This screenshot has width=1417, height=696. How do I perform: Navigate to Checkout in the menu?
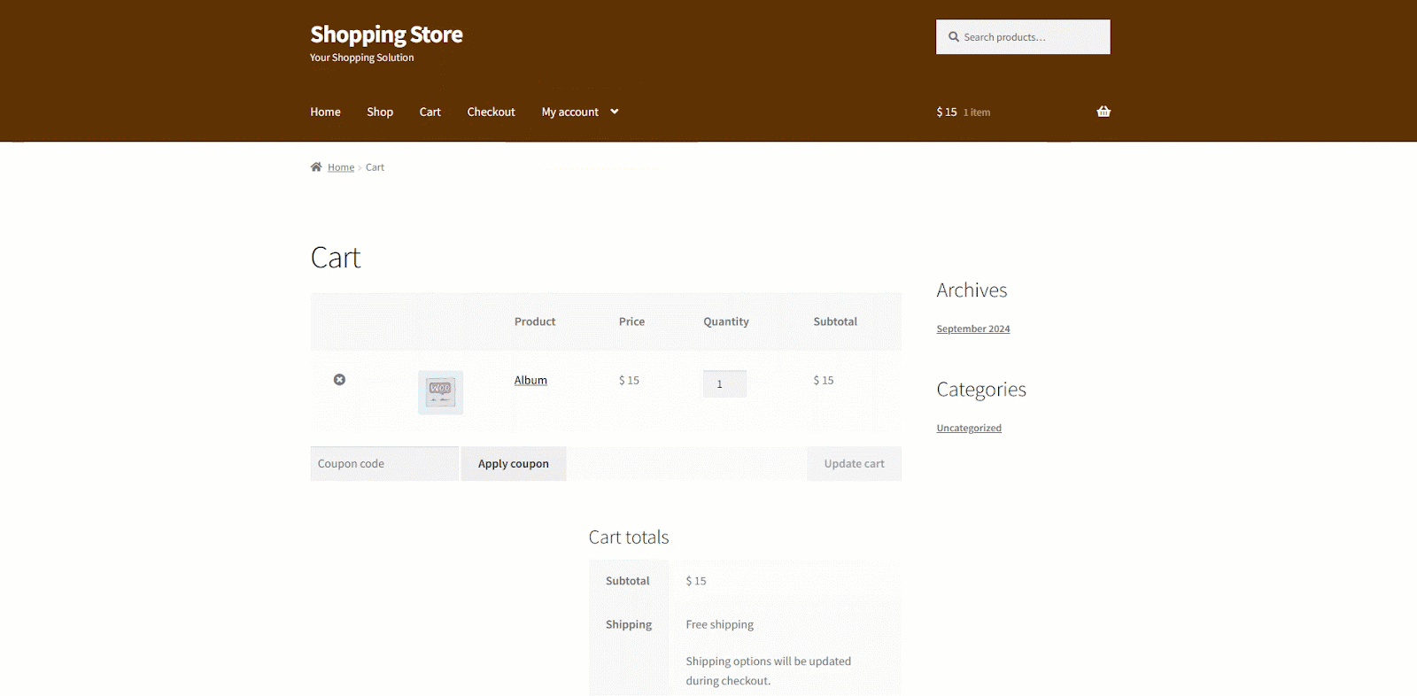click(x=491, y=112)
